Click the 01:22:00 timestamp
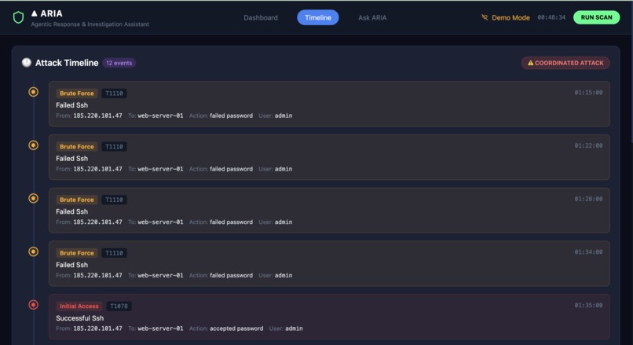 588,145
